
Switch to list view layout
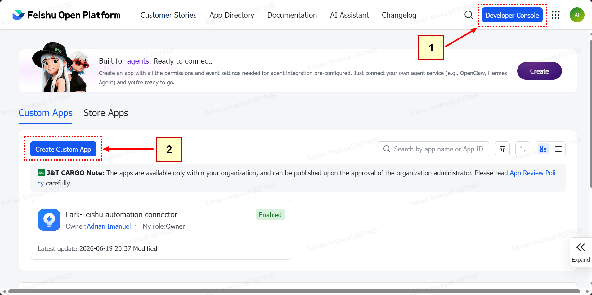(x=558, y=149)
